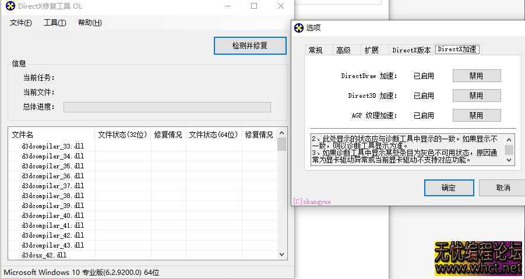Image resolution: width=525 pixels, height=279 pixels.
Task: Switch to the DirectX版本 tab
Action: (411, 50)
